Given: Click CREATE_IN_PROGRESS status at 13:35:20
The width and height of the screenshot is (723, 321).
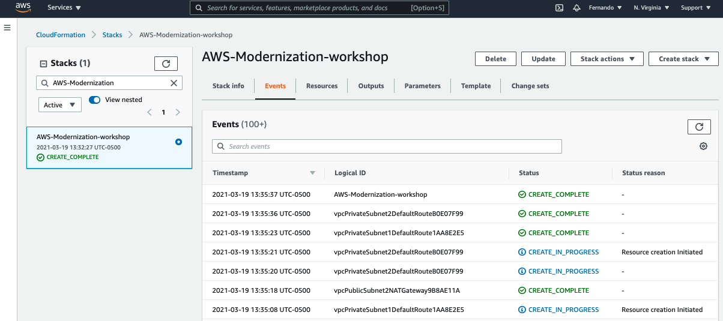Looking at the screenshot, I should click(558, 271).
